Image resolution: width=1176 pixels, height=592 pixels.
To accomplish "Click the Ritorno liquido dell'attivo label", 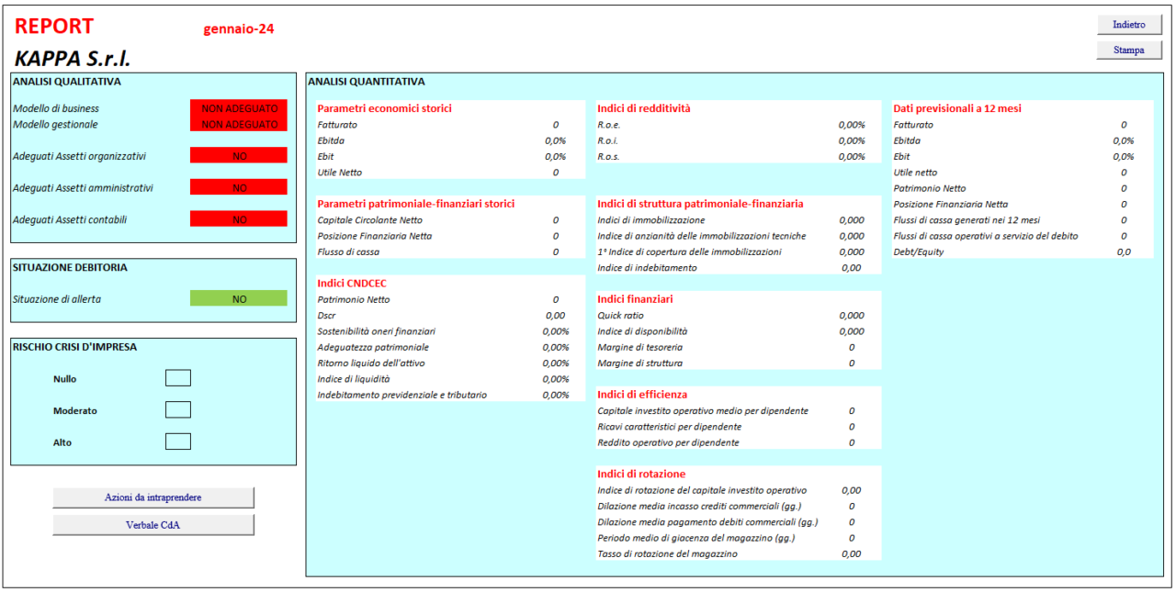I will point(371,363).
